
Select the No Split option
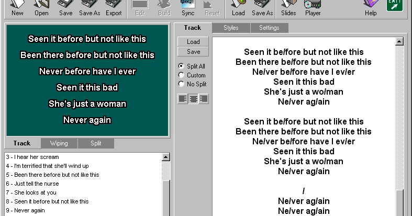click(x=192, y=84)
